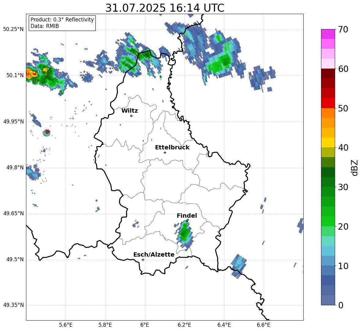Screen dimensions: 362x331
Task: Click the Ettelbruck city label
Action: click(x=172, y=148)
